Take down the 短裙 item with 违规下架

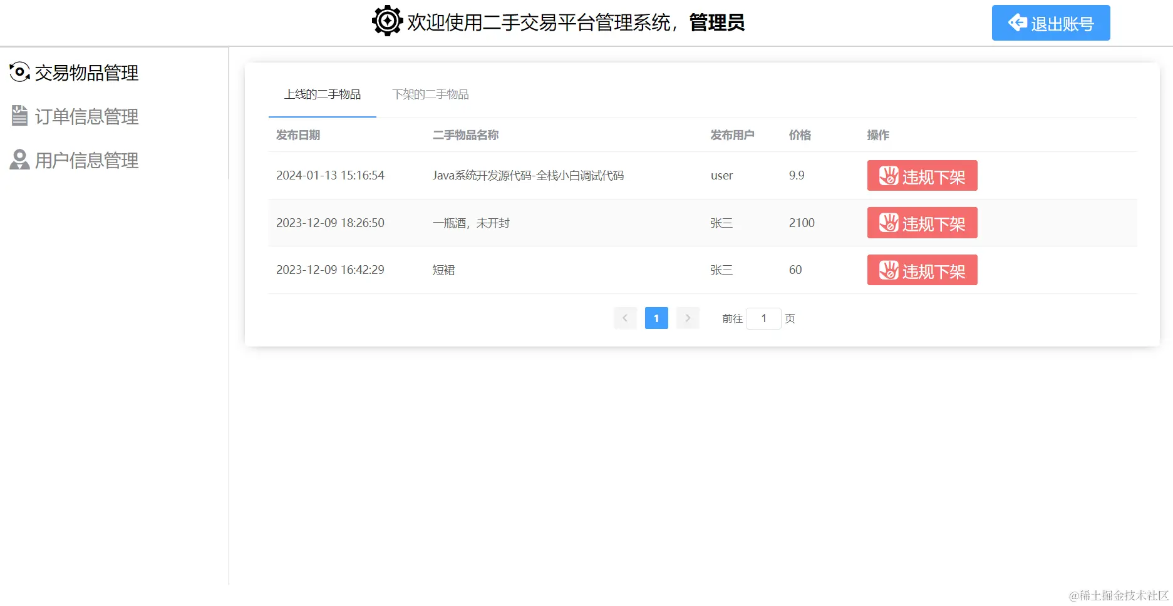922,270
